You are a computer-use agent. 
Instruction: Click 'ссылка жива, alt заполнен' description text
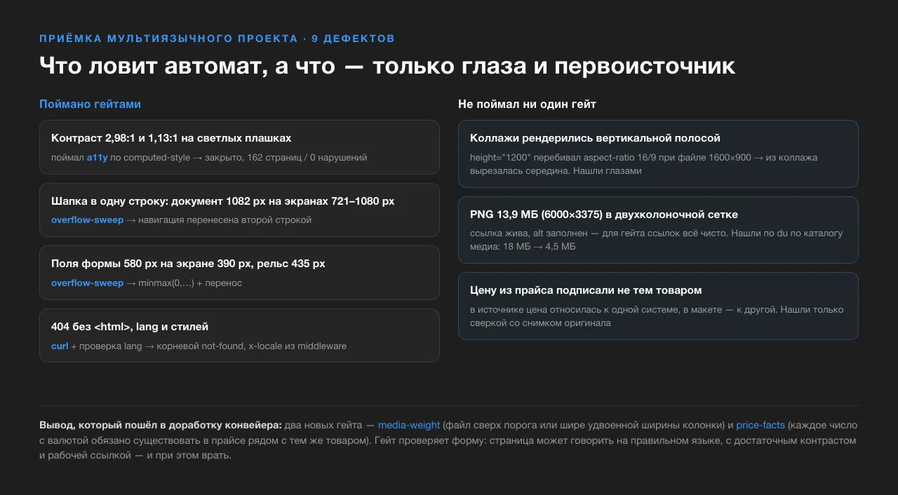pos(530,233)
